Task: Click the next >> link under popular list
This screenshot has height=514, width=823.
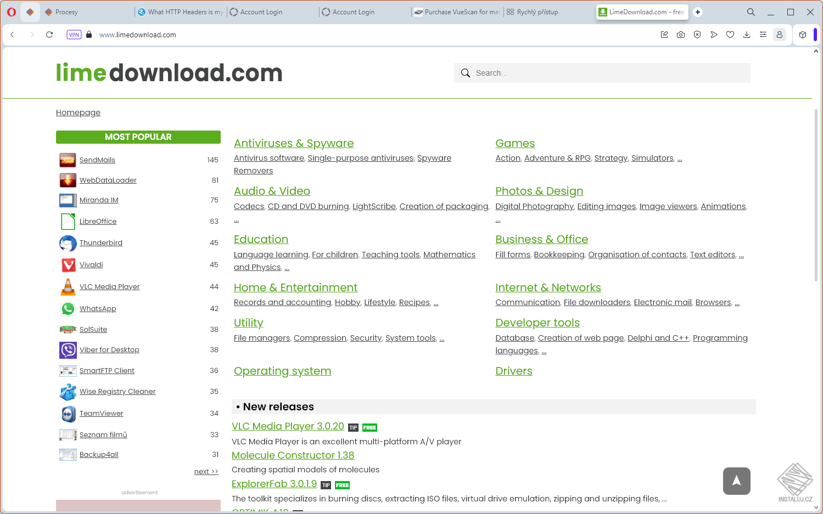Action: click(206, 471)
